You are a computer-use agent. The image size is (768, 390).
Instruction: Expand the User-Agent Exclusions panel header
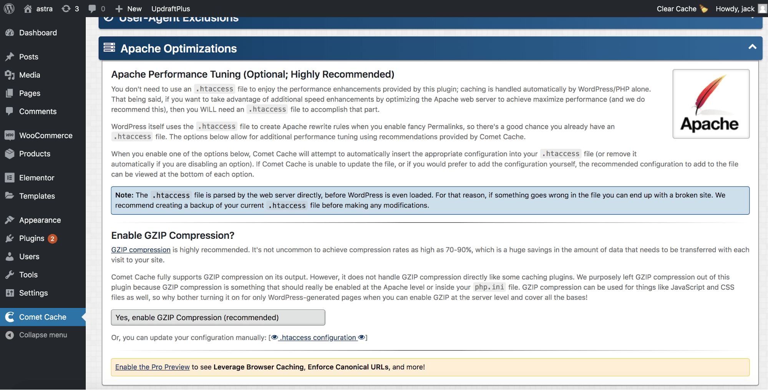pyautogui.click(x=430, y=22)
